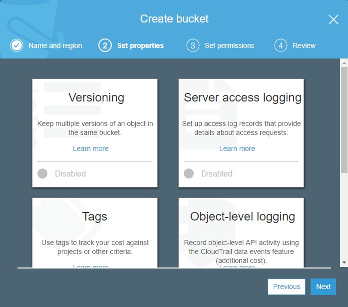This screenshot has height=307, width=348.
Task: Close the Create bucket dialog
Action: pos(334,19)
